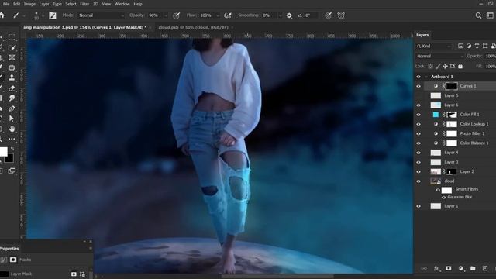This screenshot has width=496, height=279.
Task: Toggle pressure for size icon
Action: [329, 15]
